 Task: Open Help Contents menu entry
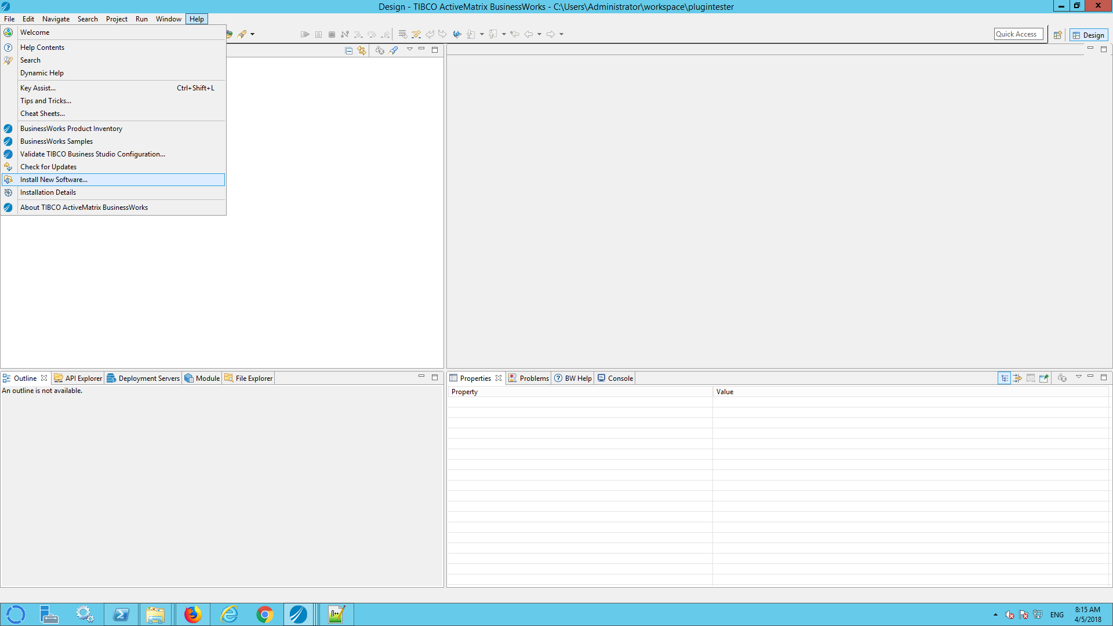pyautogui.click(x=114, y=48)
